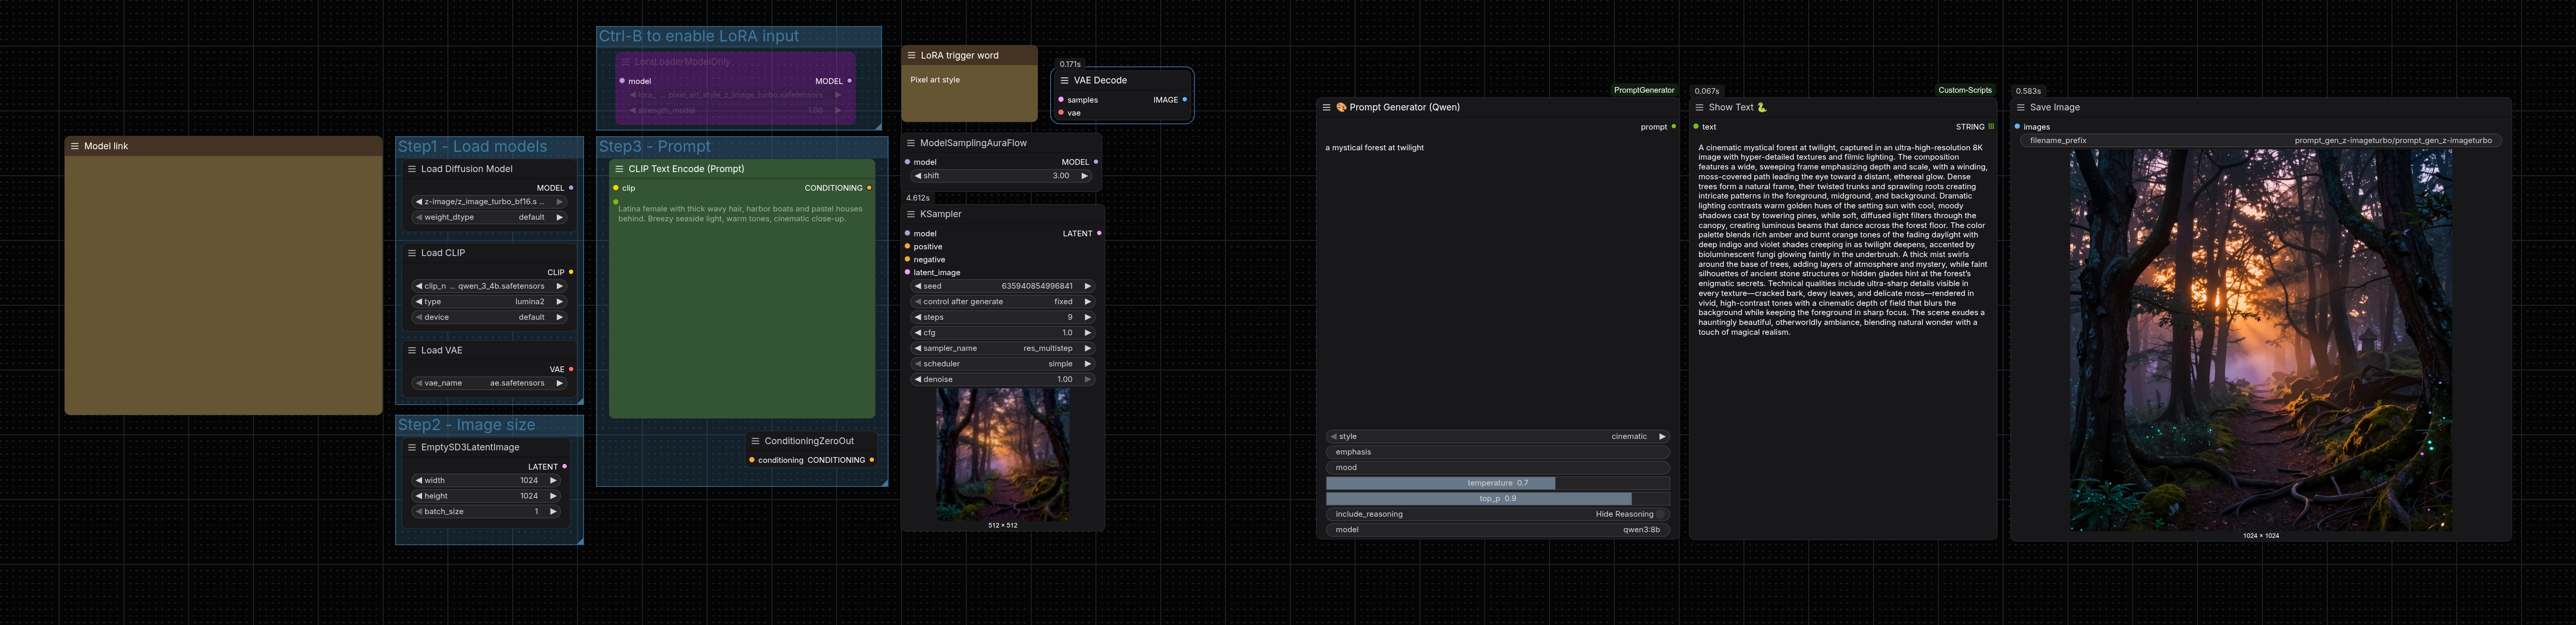
Task: Click the Load VAE node menu icon
Action: (x=412, y=350)
